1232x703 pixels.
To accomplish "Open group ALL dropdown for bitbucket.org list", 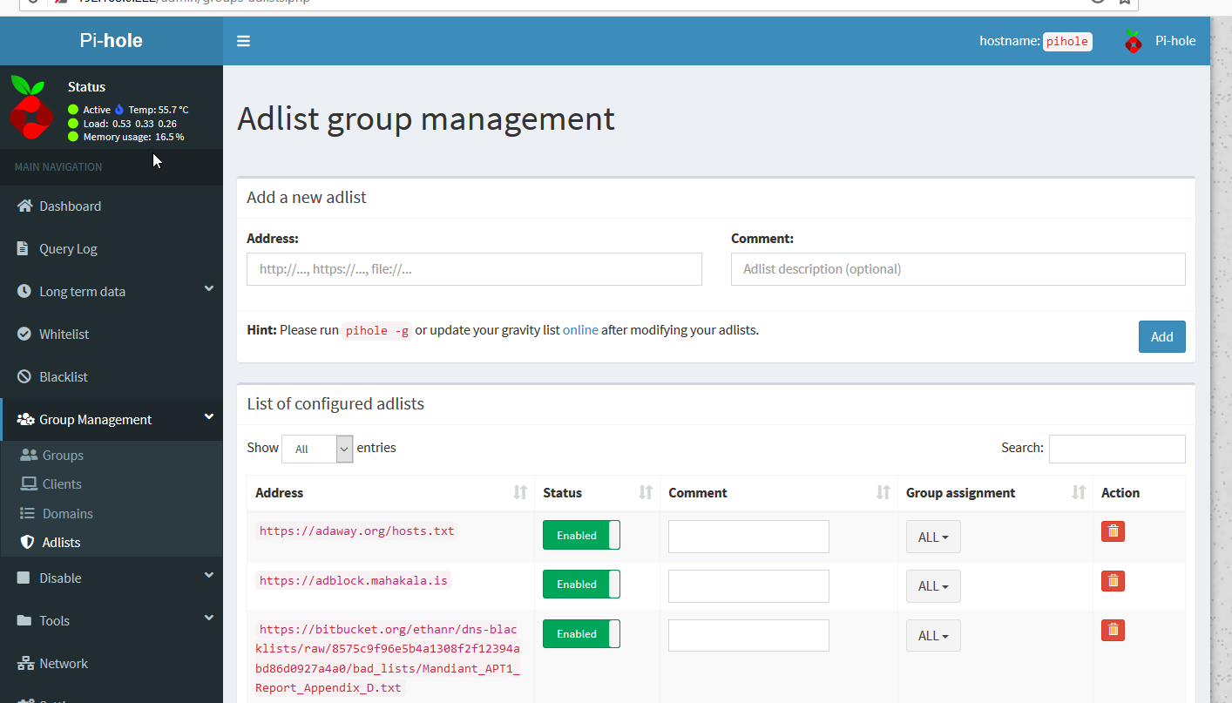I will [x=933, y=636].
